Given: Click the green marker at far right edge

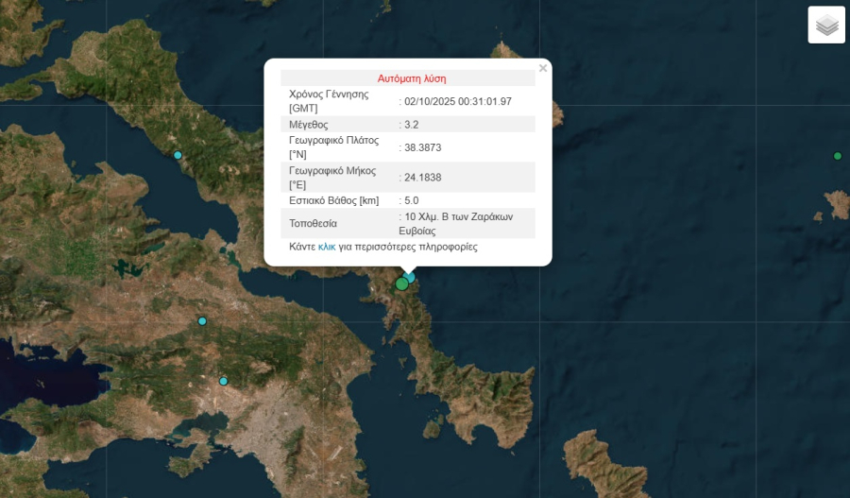Looking at the screenshot, I should point(838,156).
